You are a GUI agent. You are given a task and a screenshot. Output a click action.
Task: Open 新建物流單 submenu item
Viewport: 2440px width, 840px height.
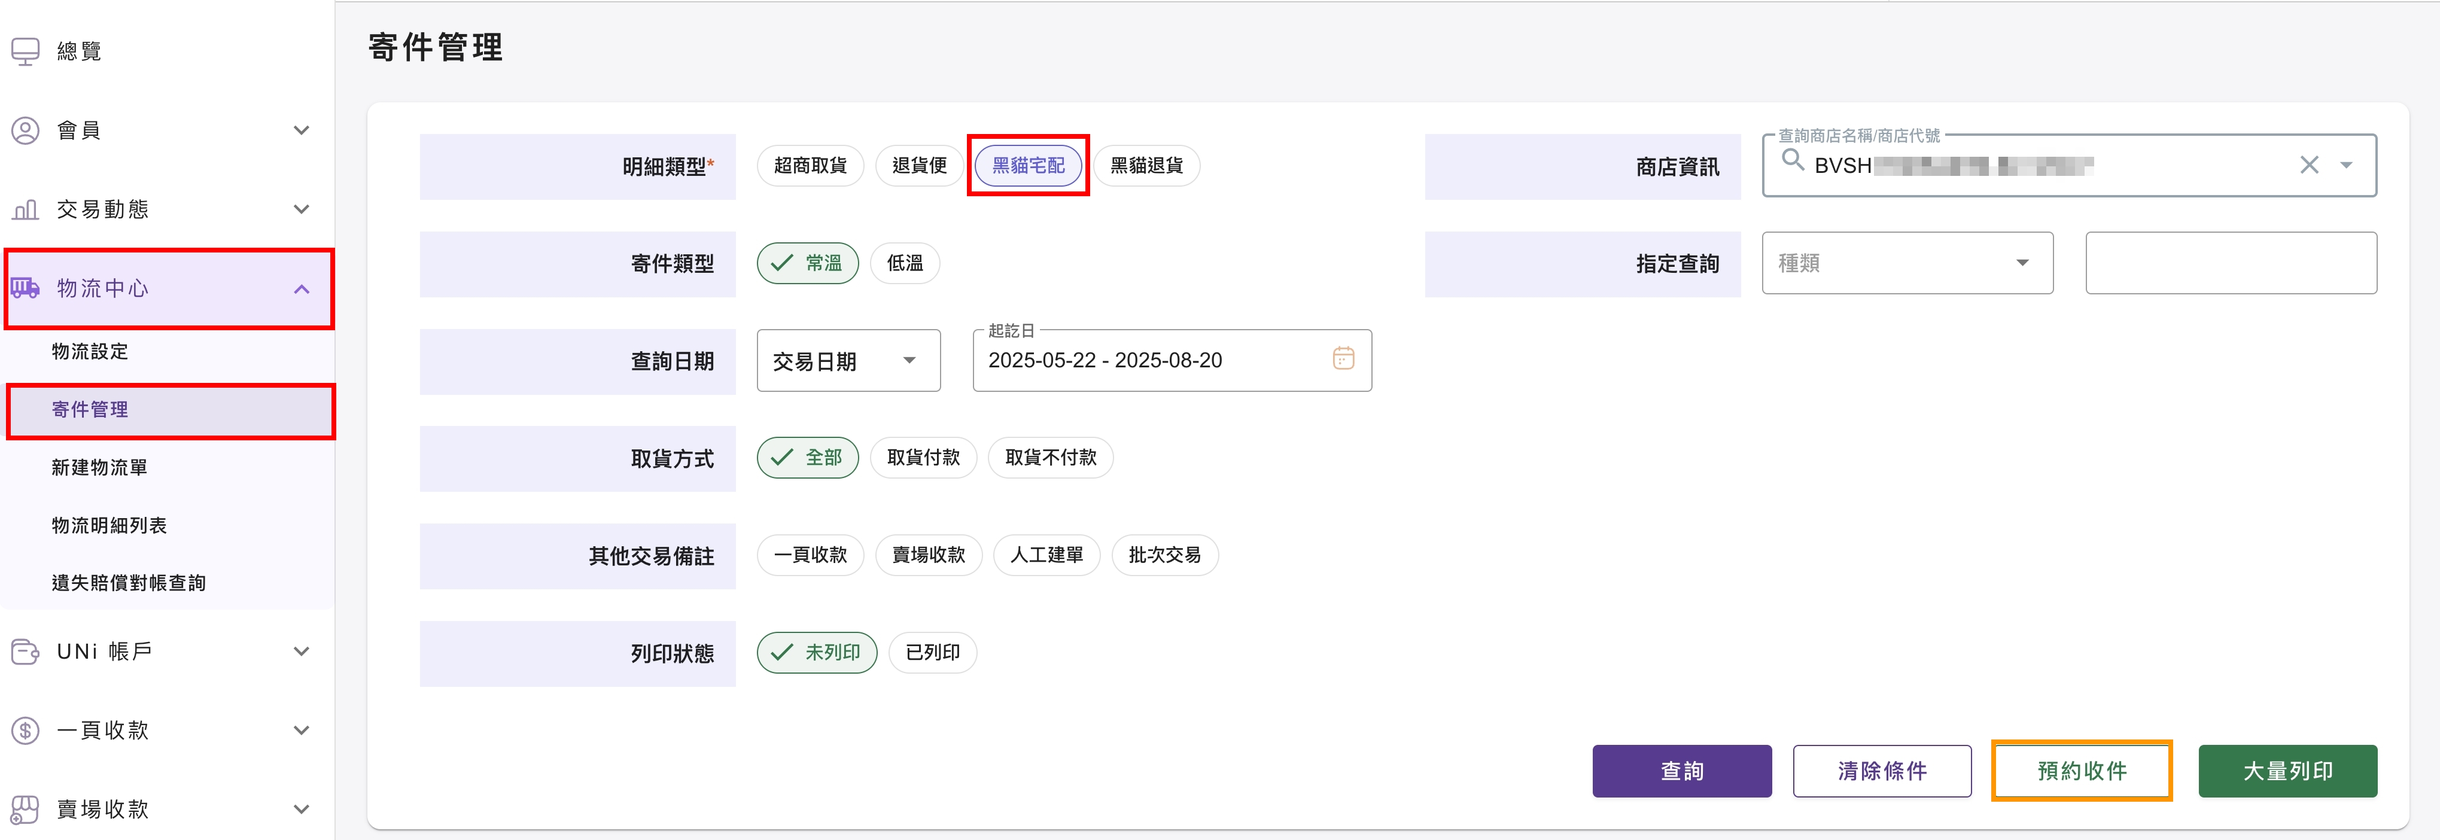point(99,468)
